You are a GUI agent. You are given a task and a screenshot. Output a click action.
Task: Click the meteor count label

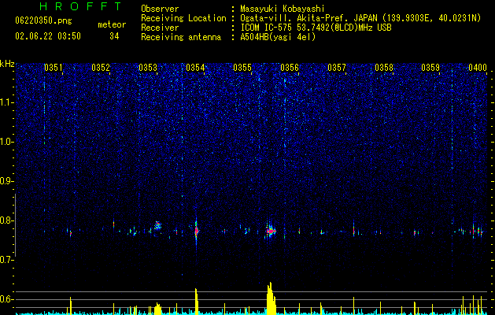pos(112,24)
